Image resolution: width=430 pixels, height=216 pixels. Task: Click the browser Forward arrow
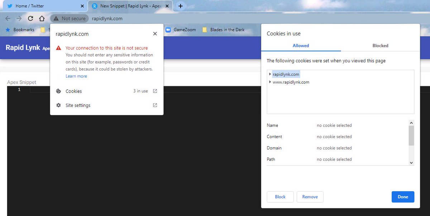(19, 19)
